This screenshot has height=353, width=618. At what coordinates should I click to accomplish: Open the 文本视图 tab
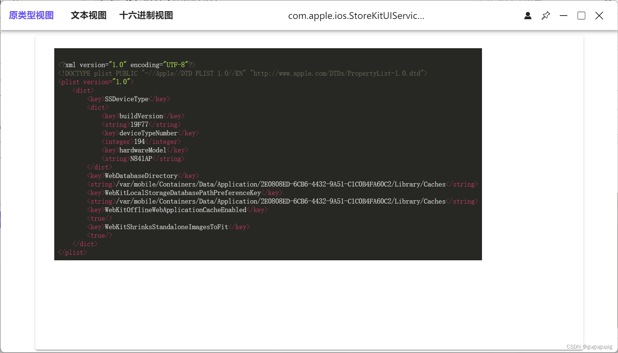[x=88, y=16]
